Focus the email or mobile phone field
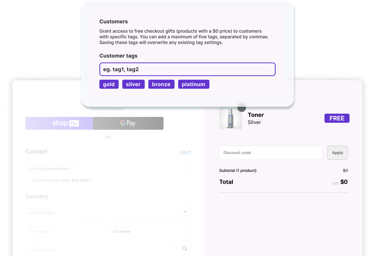 [x=108, y=167]
